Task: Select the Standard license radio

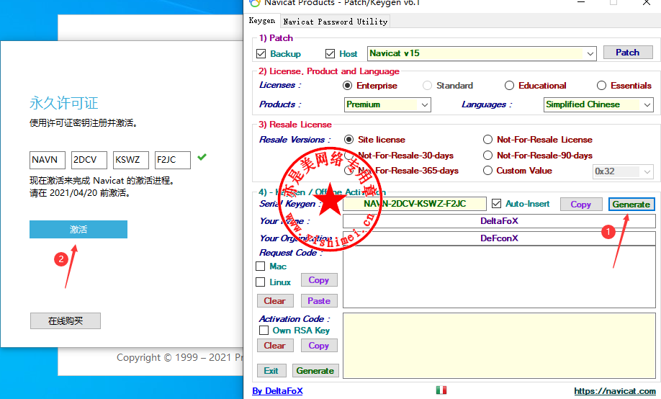Action: coord(428,86)
